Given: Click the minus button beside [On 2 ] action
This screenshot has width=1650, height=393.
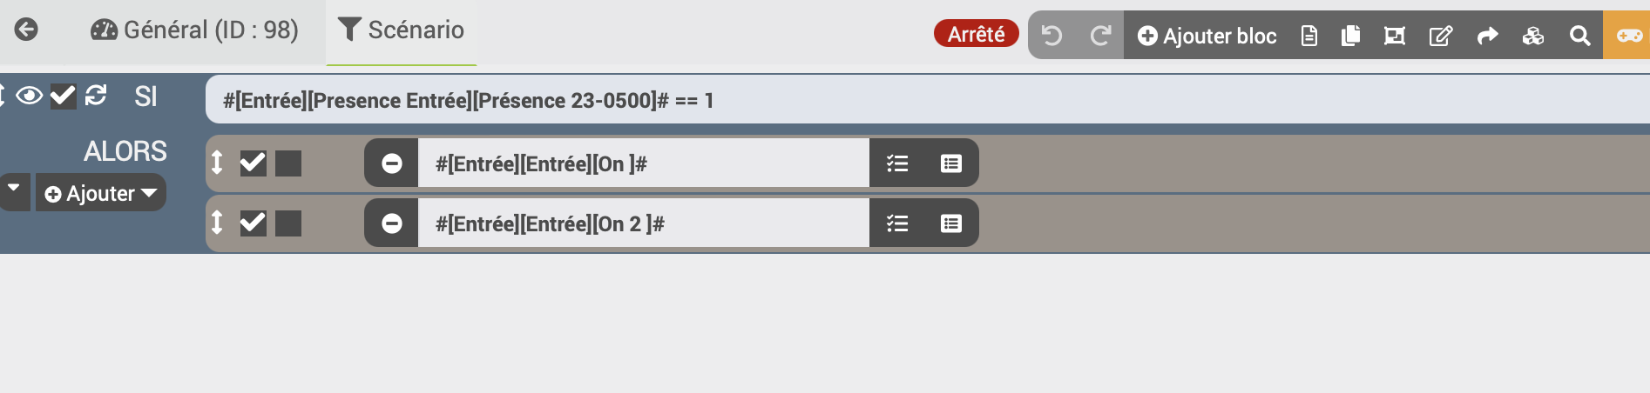Looking at the screenshot, I should tap(392, 223).
